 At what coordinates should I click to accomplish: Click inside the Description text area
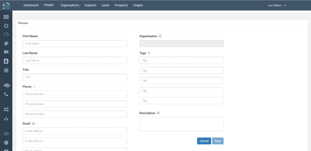pyautogui.click(x=181, y=124)
